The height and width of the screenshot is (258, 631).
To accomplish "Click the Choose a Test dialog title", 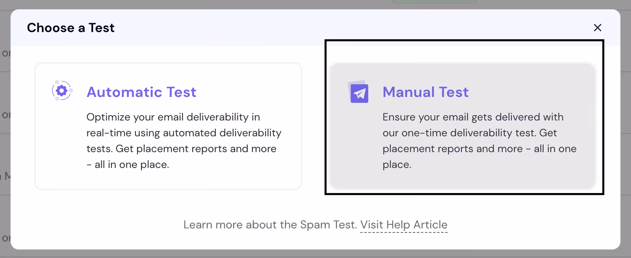I will coord(71,28).
